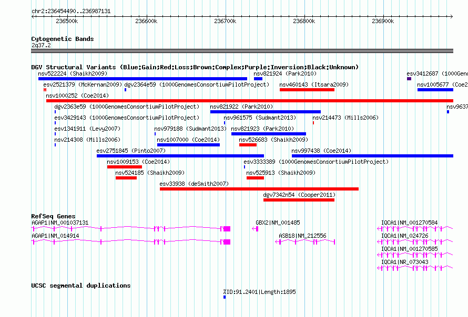Click the UCSC segmental duplications title
This screenshot has height=317, width=468.
coord(81,286)
